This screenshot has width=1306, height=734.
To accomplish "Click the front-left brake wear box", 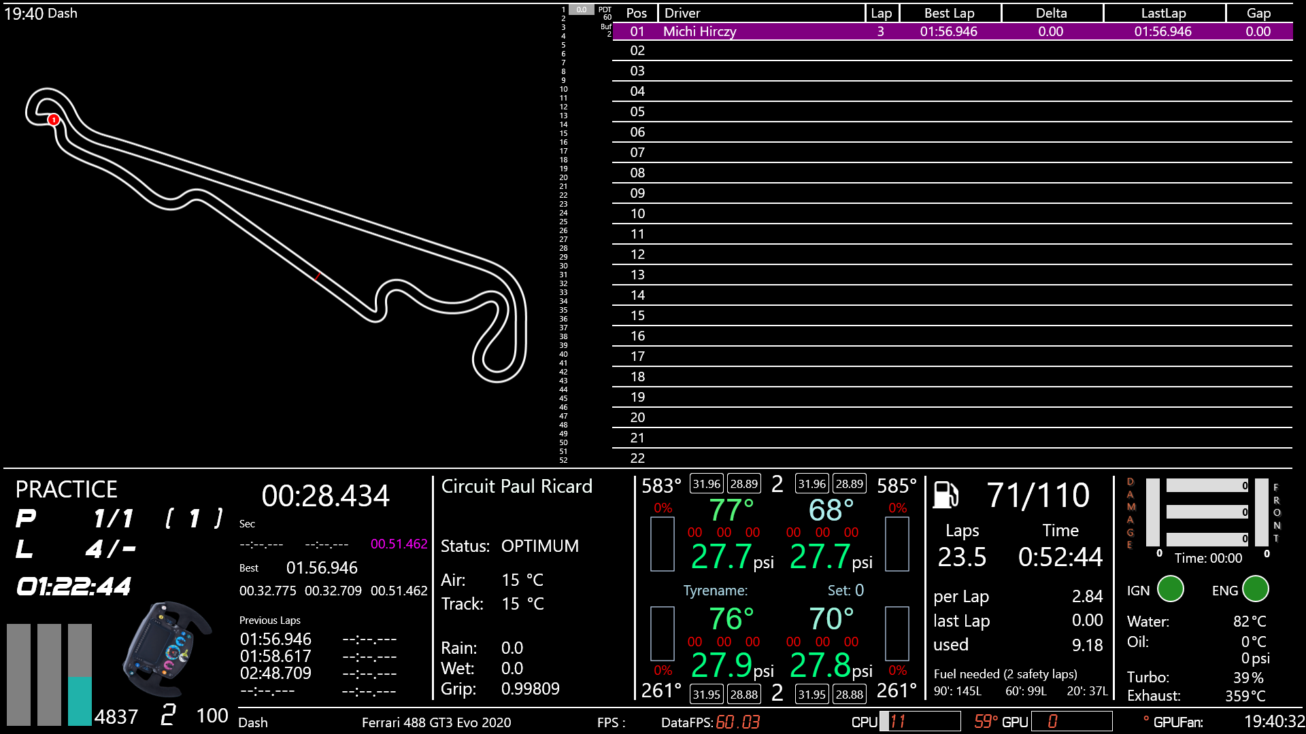I will (x=662, y=544).
